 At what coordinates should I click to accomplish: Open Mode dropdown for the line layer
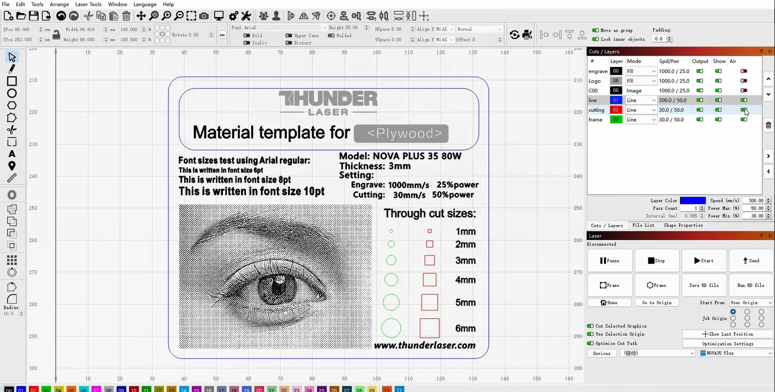tap(641, 100)
